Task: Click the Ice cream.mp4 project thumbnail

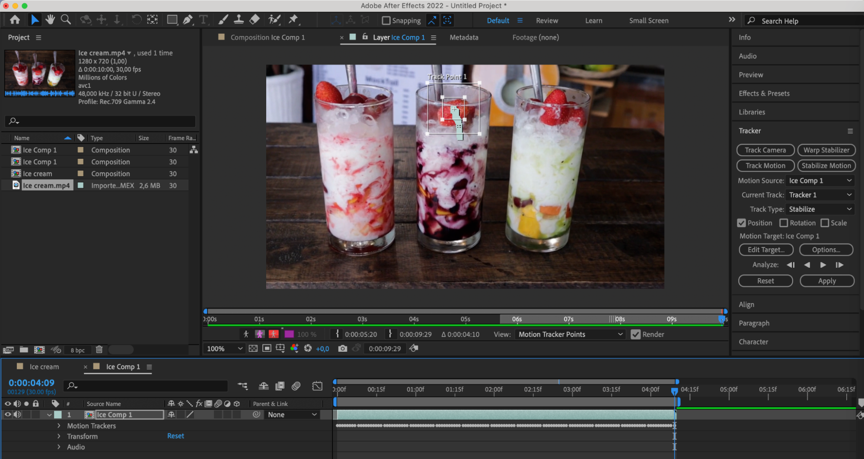Action: tap(40, 73)
